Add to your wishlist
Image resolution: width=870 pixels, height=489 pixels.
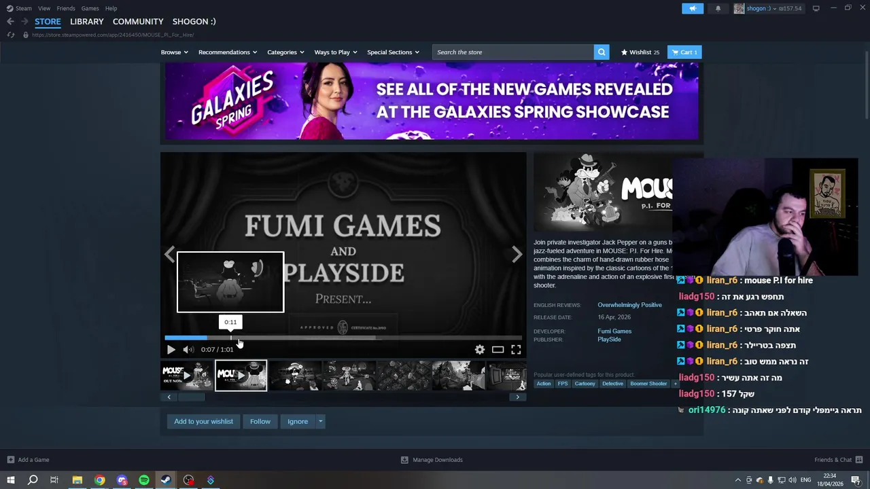[x=203, y=421]
